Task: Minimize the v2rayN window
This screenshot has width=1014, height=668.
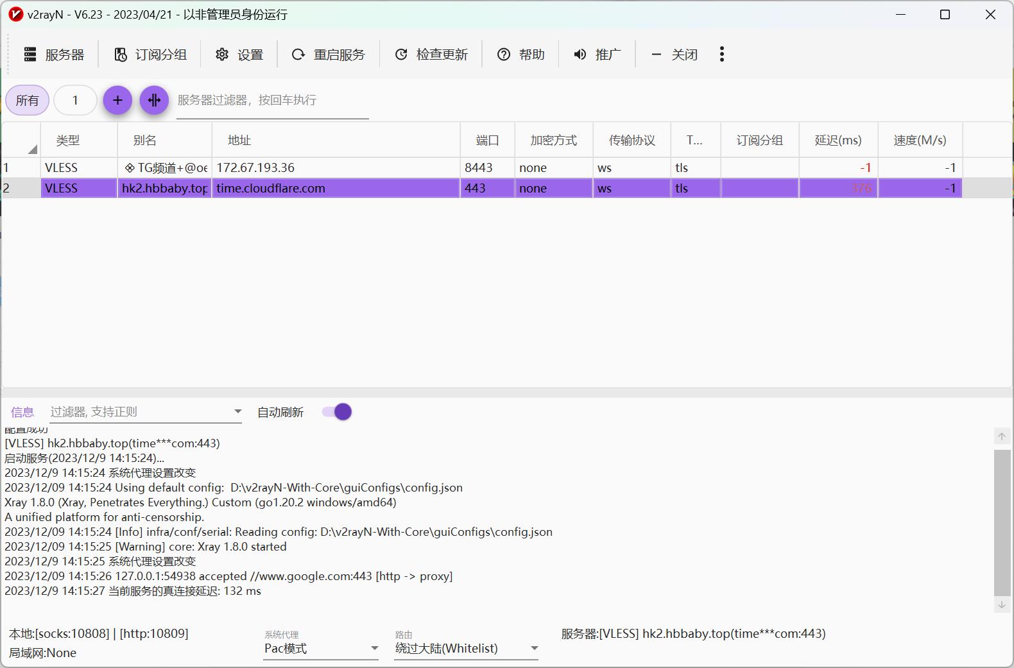Action: click(x=901, y=14)
